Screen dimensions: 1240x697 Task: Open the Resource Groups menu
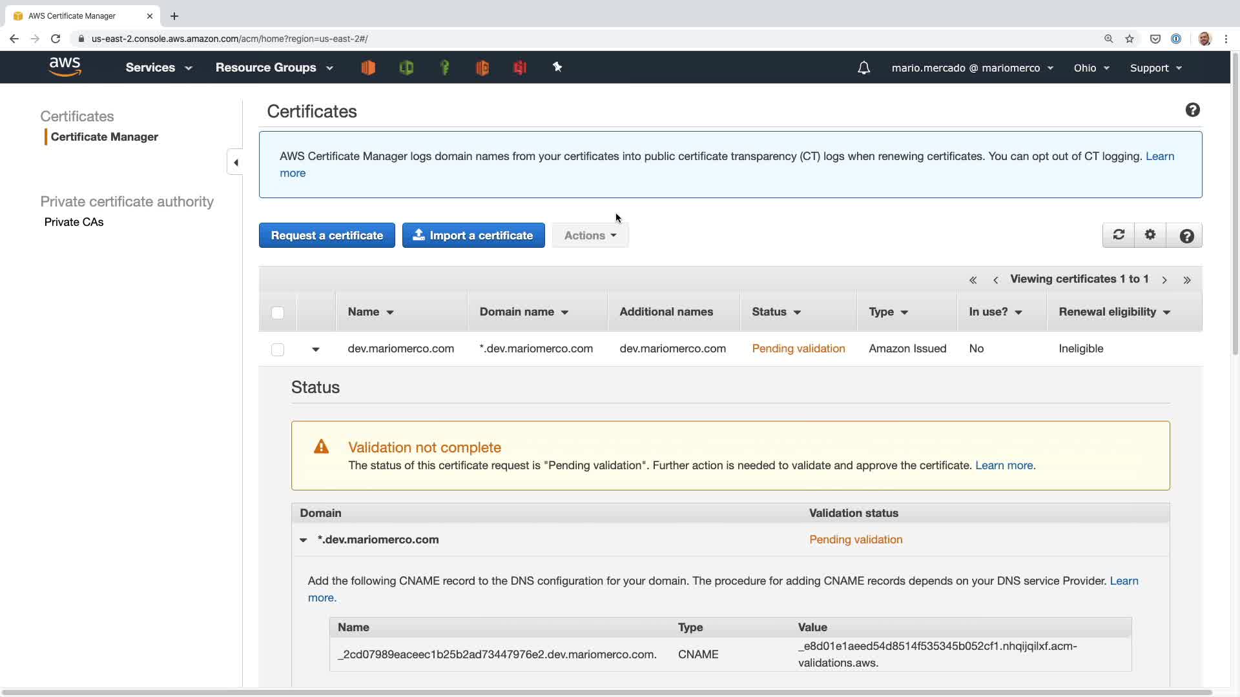coord(274,68)
